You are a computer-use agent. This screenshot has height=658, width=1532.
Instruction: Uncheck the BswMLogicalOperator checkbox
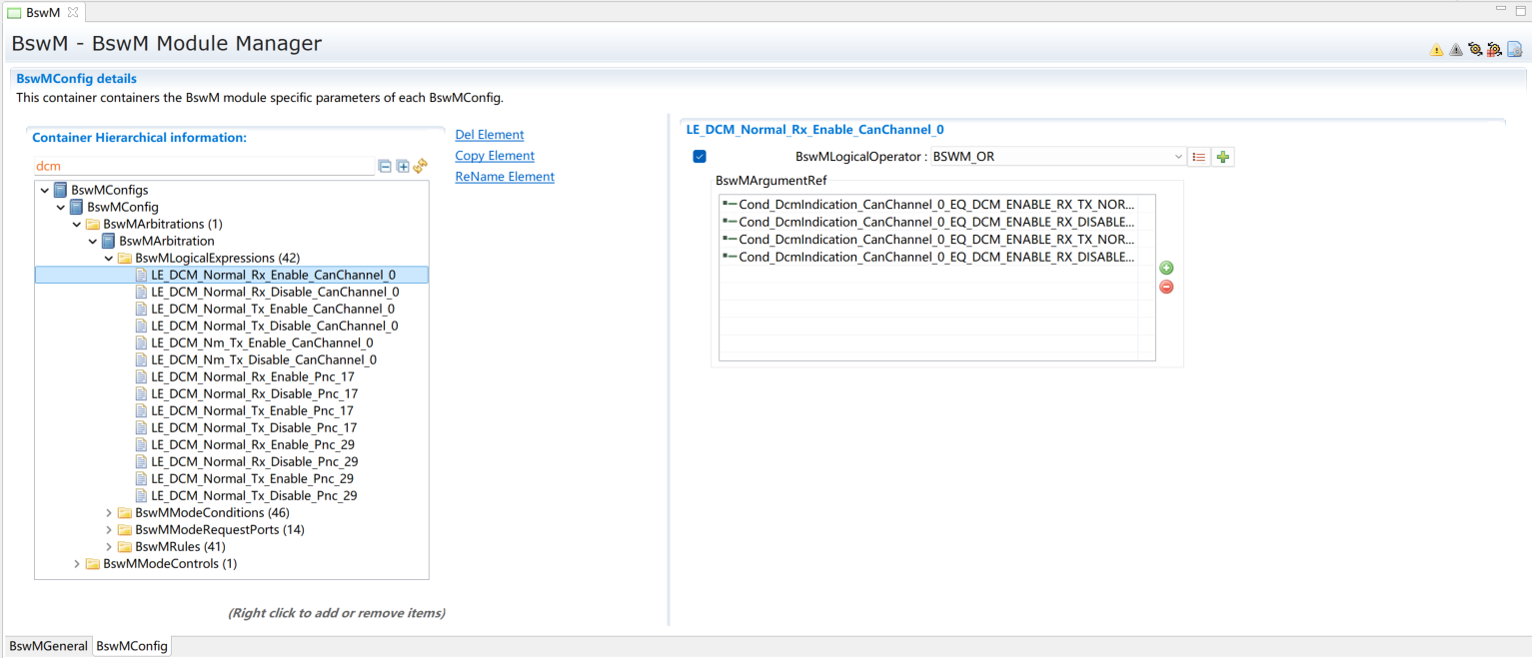click(x=700, y=157)
